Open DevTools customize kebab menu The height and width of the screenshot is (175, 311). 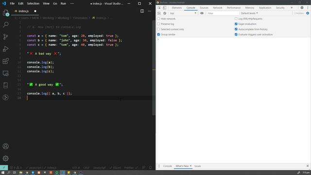(x=308, y=8)
